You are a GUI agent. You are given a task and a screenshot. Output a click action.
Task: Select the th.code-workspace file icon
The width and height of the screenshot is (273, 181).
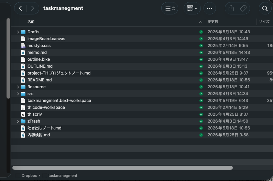tap(23, 108)
